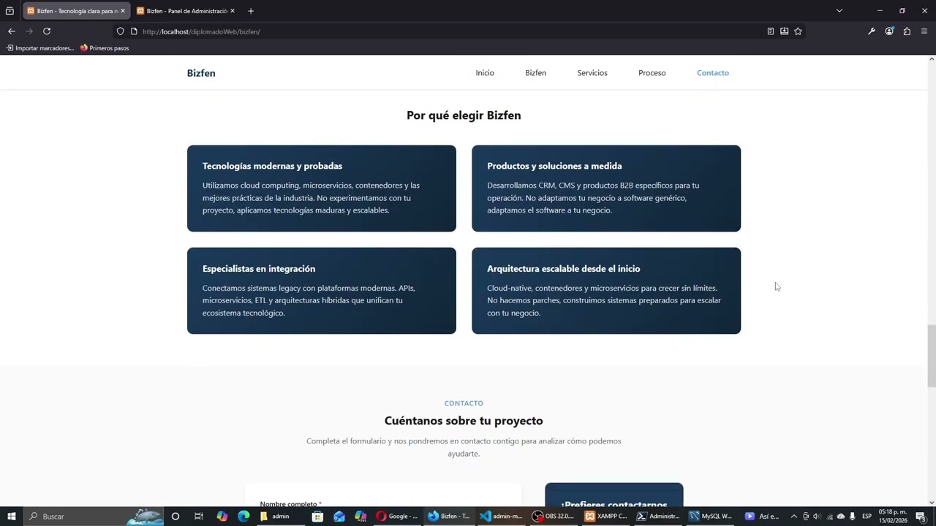
Task: Close the Panel de Administración tab
Action: [x=233, y=11]
